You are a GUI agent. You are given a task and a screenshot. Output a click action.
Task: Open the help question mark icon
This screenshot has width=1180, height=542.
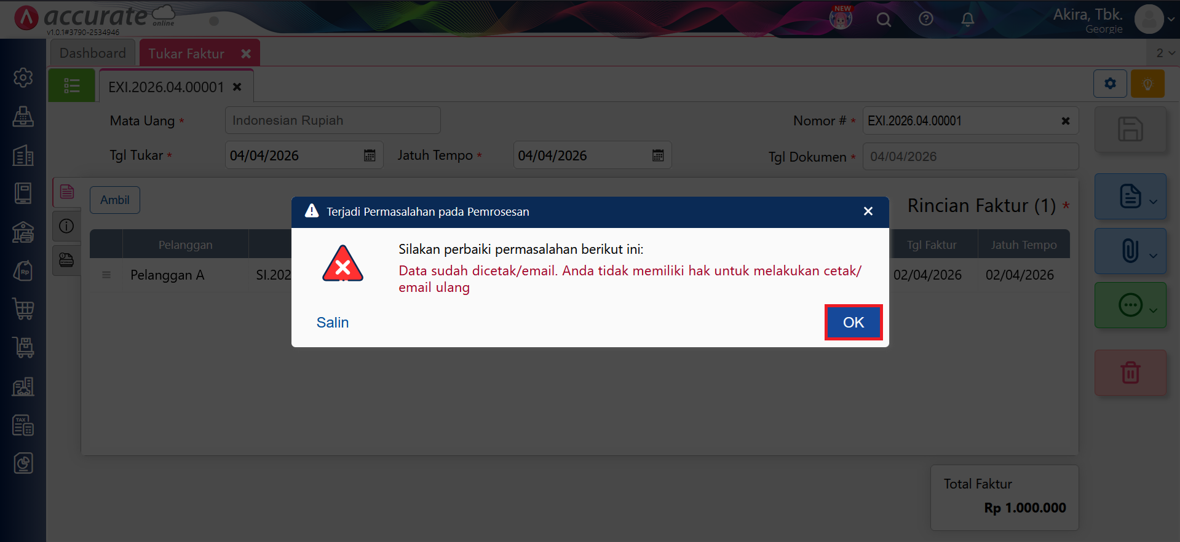coord(925,20)
